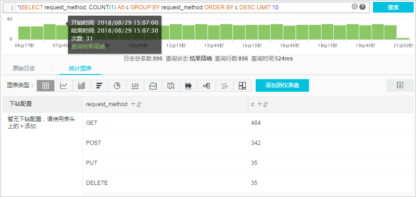Screen dimensions: 416x197
Task: Click the 35 in the PUT row
Action: click(254, 163)
